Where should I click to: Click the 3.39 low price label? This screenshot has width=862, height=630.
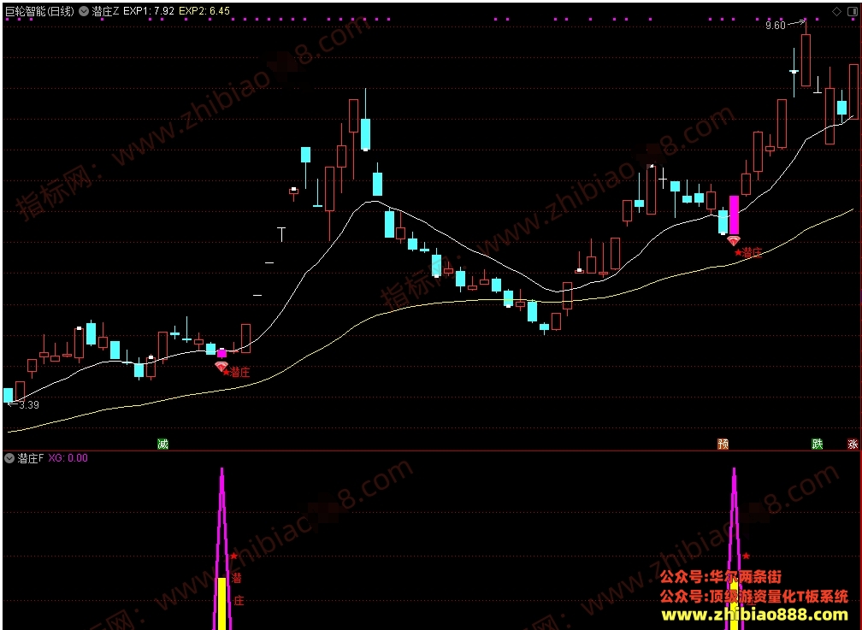29,405
